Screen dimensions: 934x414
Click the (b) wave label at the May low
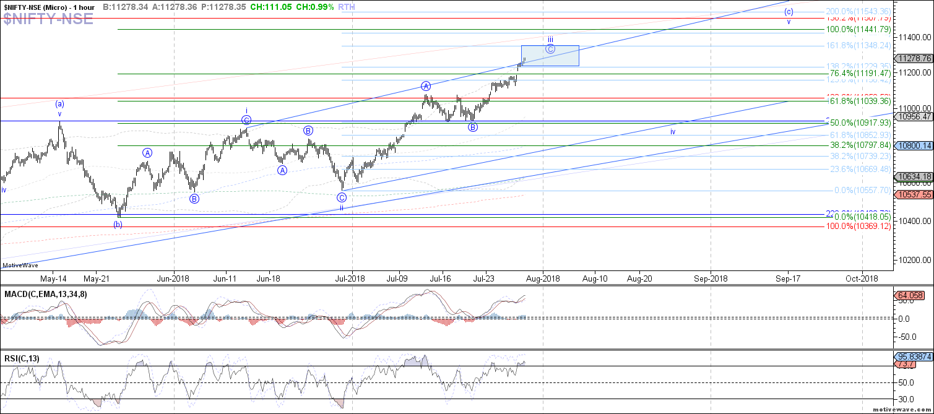pyautogui.click(x=118, y=224)
